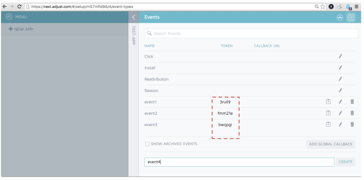This screenshot has width=364, height=180.
Task: Click the TEST-APP vertical tab
Action: point(134,36)
